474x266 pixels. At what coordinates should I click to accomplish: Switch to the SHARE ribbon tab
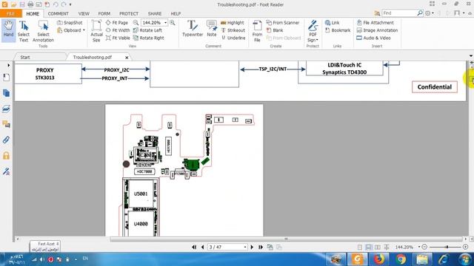point(155,13)
